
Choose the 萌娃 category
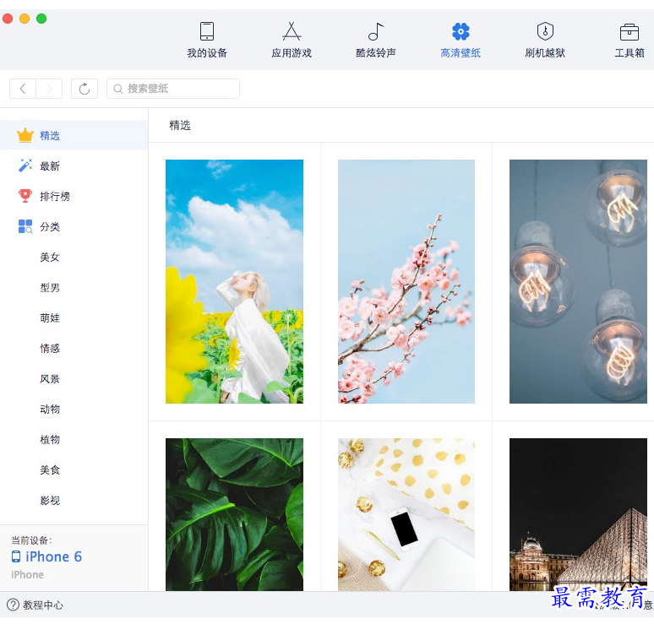coord(50,317)
